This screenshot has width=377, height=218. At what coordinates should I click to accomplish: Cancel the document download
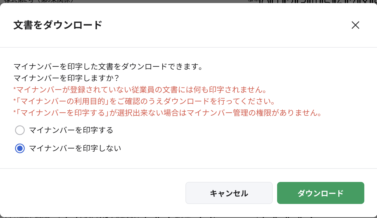click(x=229, y=193)
